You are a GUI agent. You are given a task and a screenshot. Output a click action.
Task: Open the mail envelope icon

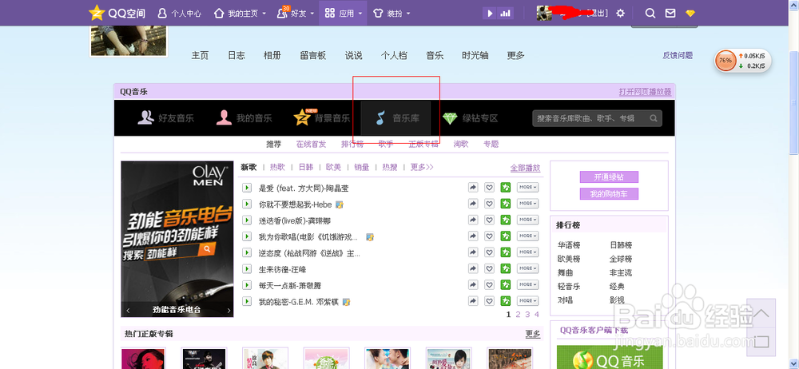point(670,14)
